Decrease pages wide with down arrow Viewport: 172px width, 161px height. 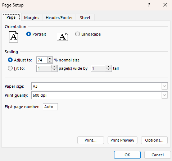coord(54,70)
